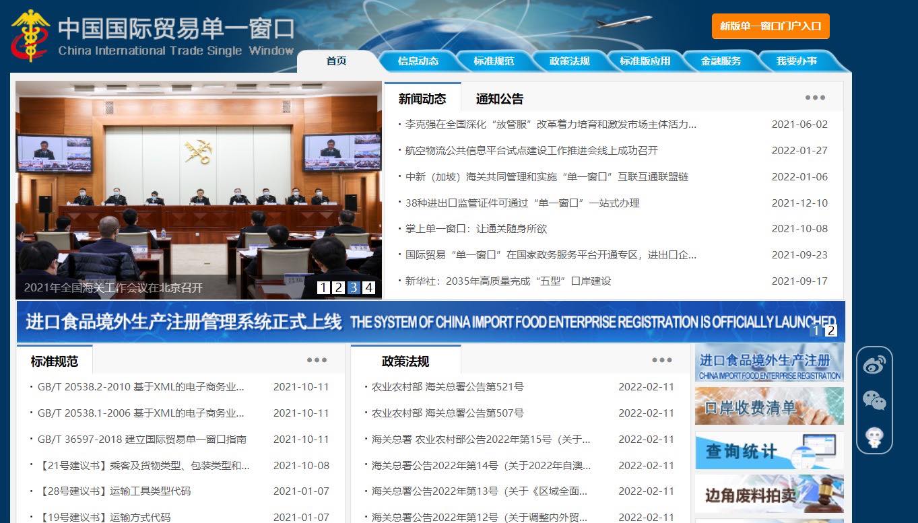The height and width of the screenshot is (523, 918).
Task: Open the WeChat icon in the sidebar
Action: (x=874, y=401)
